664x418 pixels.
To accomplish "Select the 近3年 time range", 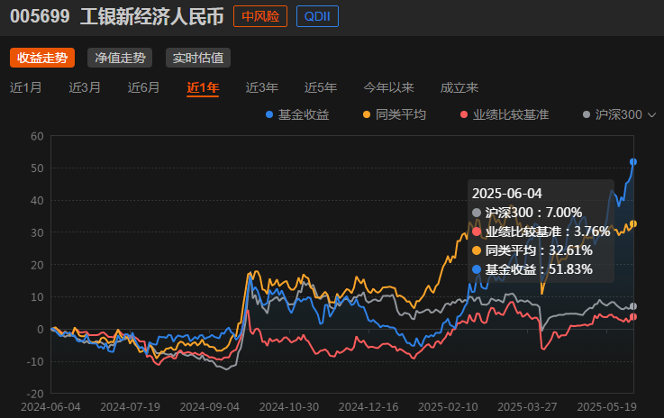I will [261, 87].
